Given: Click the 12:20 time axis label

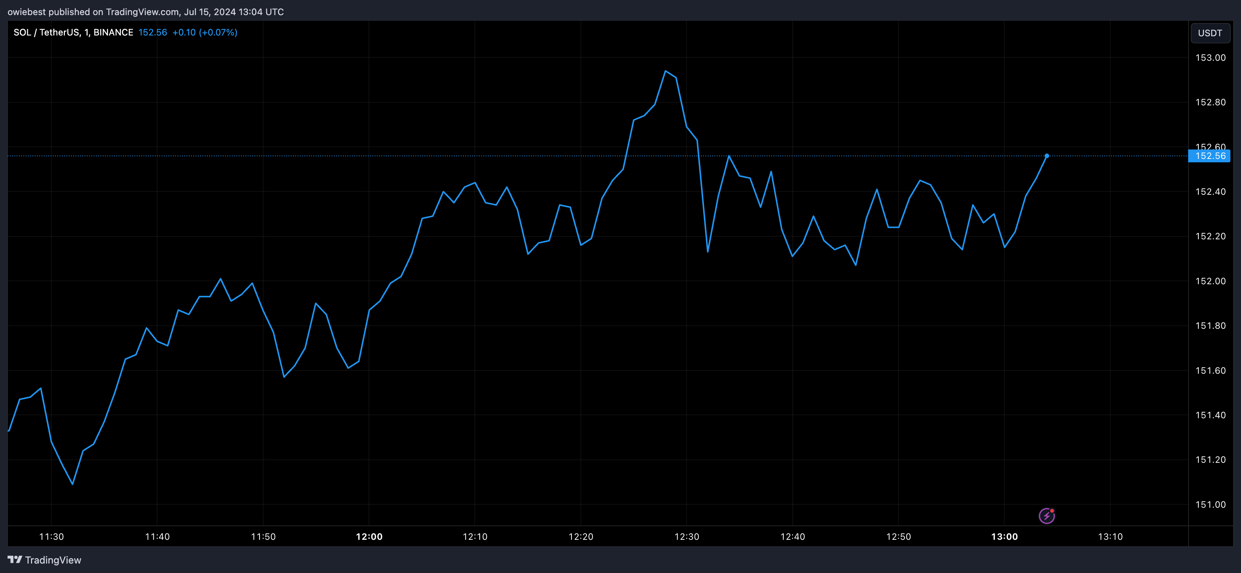Looking at the screenshot, I should [x=581, y=536].
